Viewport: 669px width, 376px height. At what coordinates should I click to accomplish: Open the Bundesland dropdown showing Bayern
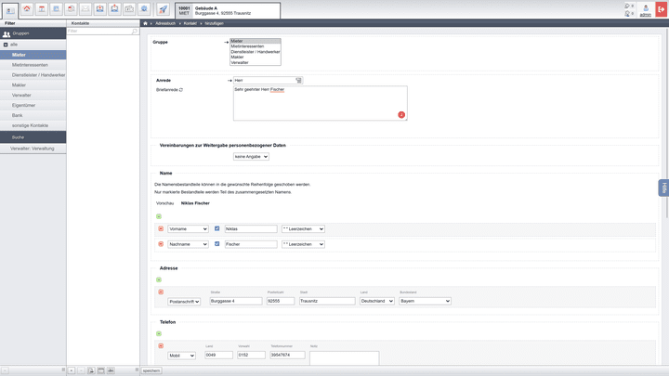[424, 301]
